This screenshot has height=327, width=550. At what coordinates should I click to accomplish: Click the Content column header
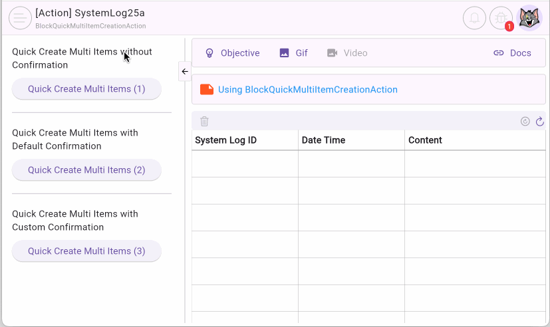coord(425,140)
